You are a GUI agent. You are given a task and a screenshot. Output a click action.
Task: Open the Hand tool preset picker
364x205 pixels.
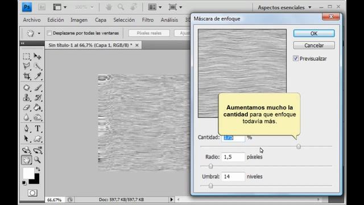tap(39, 34)
